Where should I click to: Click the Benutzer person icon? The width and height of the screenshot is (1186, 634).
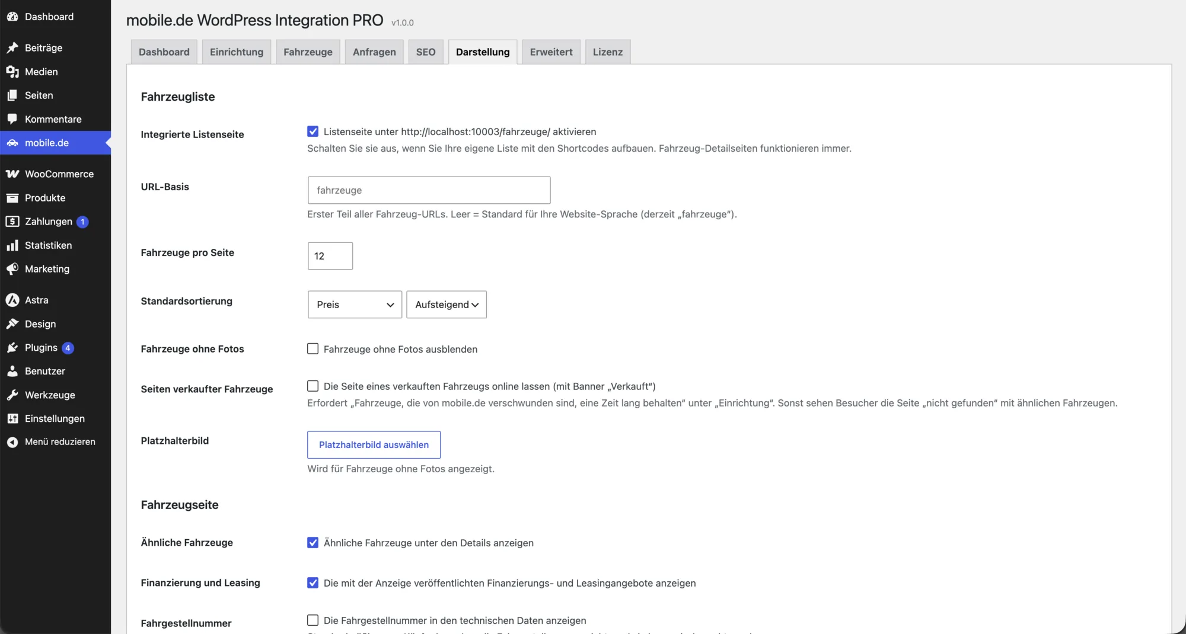click(12, 372)
